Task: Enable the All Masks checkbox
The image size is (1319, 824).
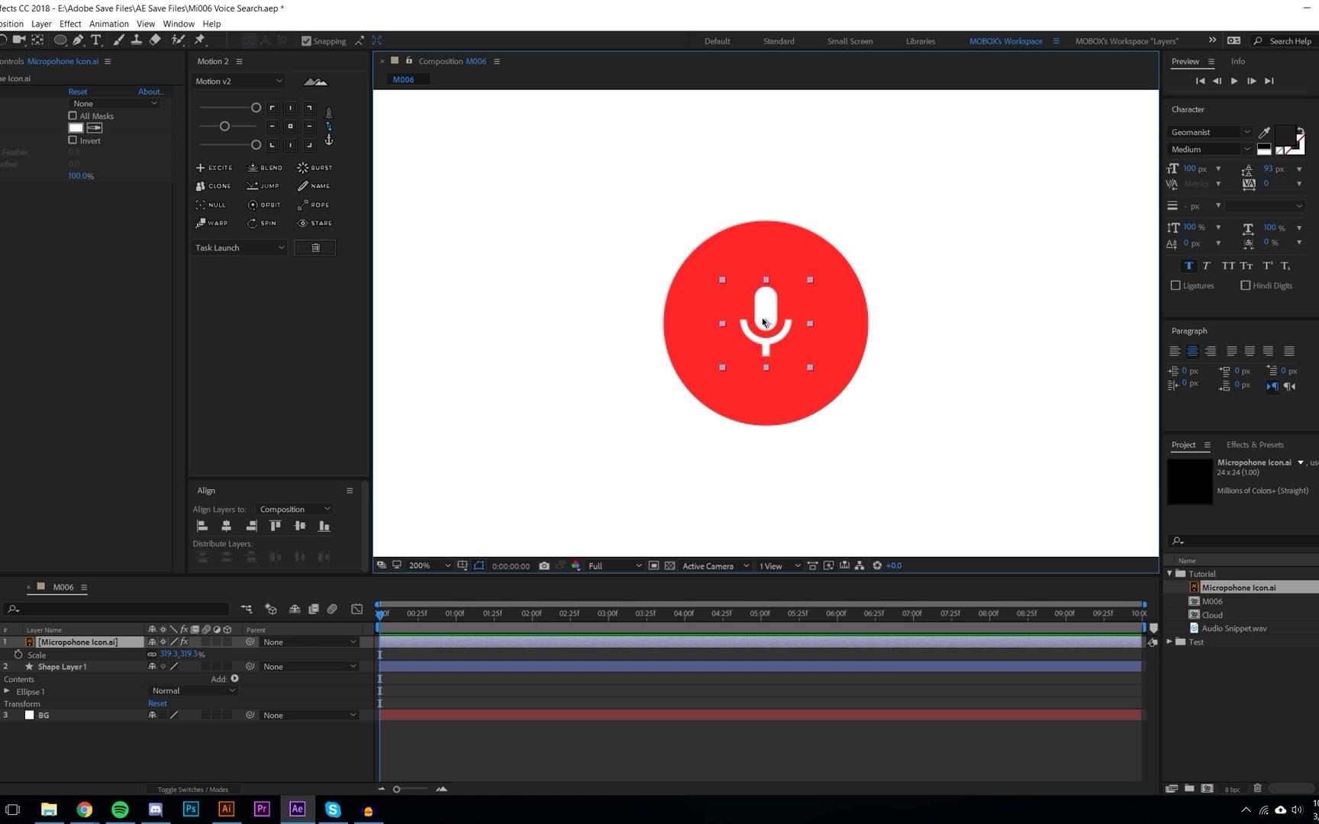Action: tap(73, 116)
